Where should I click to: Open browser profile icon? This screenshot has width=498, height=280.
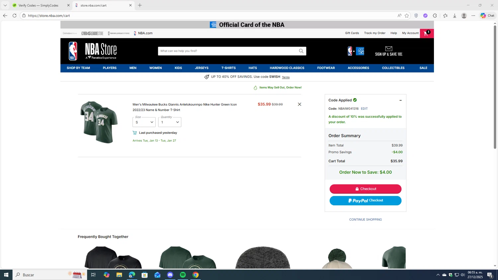pos(464,16)
